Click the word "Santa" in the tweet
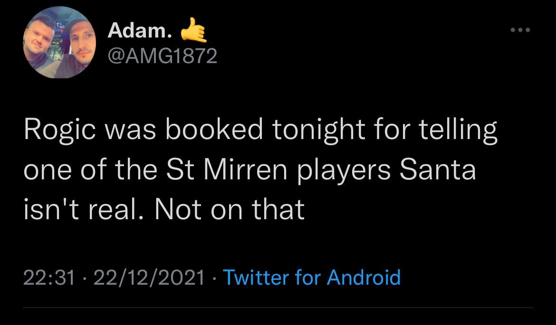Screen dimensions: 556x325 [x=437, y=170]
